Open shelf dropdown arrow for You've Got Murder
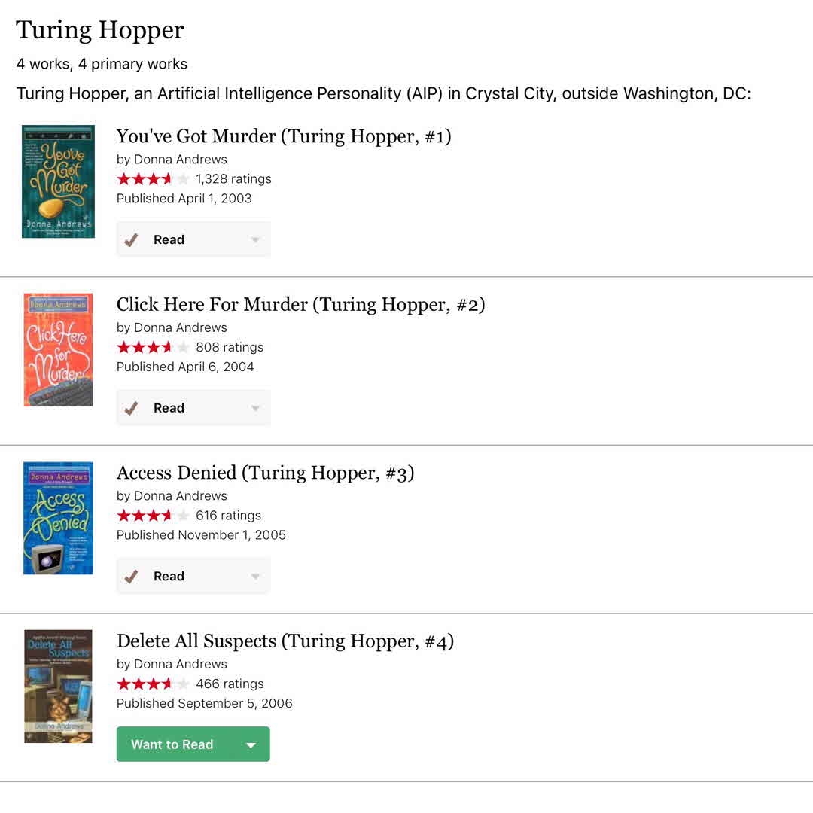This screenshot has width=813, height=813. coord(255,240)
